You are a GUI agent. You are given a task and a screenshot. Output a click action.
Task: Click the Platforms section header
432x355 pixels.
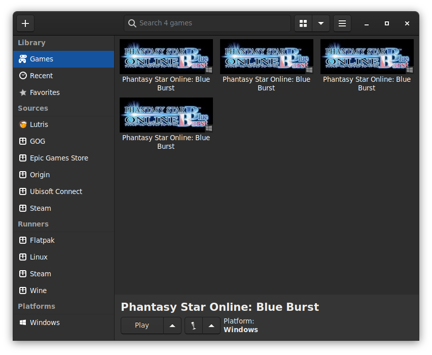[37, 306]
